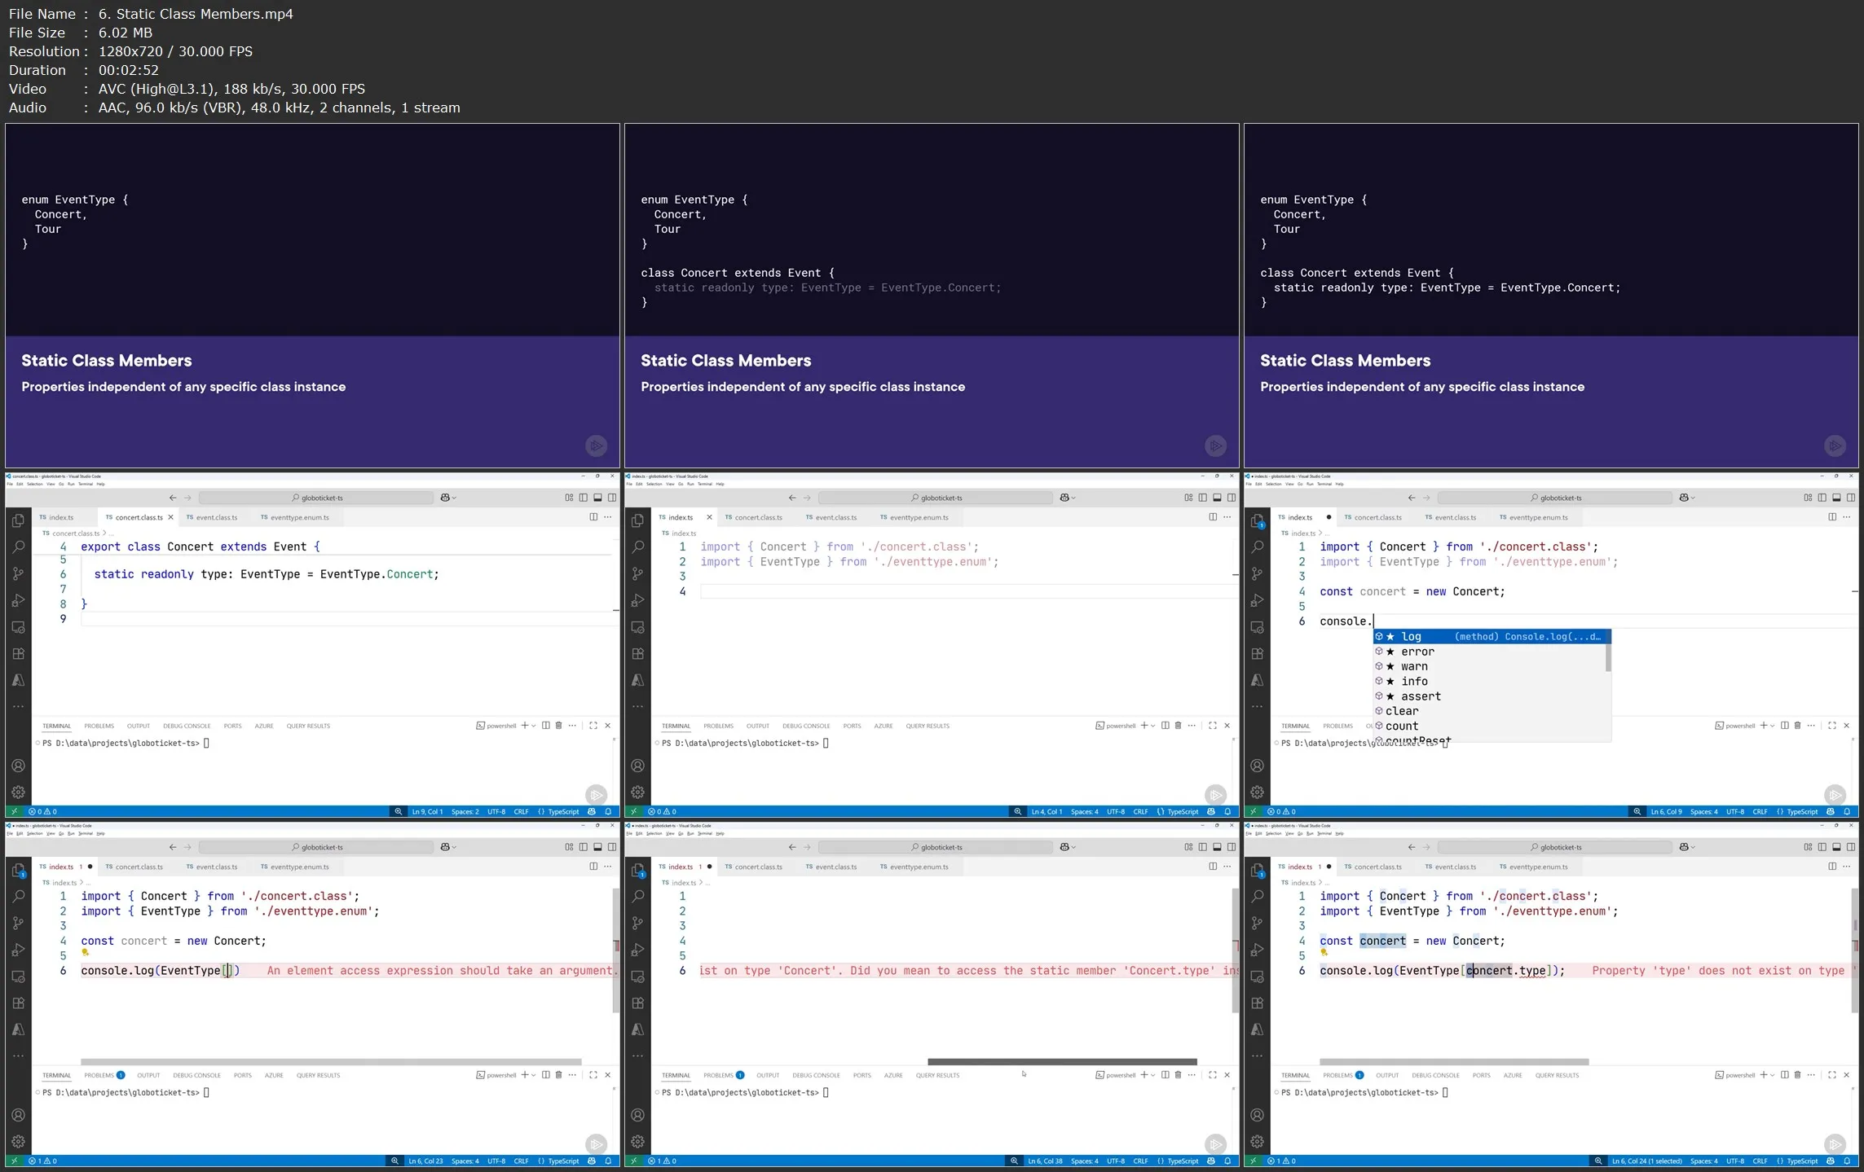Kill terminal via trash icon, concert.class.ts frame
1864x1172 pixels.
558,726
